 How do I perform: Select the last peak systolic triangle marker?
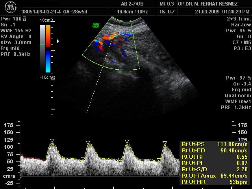coord(165,143)
